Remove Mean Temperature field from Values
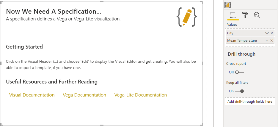The height and width of the screenshot is (127, 278). 272,41
